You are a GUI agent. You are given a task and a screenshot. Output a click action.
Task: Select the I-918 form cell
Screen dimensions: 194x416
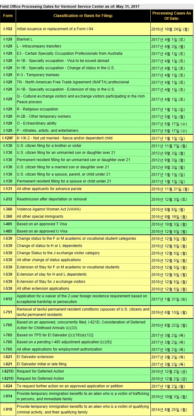point(8,409)
